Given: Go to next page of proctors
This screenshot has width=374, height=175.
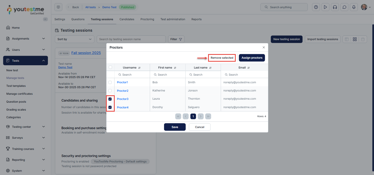Looking at the screenshot, I should [201, 116].
